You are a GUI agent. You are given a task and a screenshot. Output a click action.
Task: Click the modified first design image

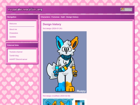pos(65,102)
